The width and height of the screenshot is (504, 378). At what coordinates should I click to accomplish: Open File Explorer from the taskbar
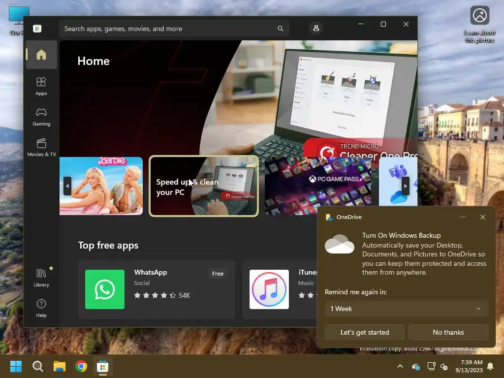click(x=60, y=366)
